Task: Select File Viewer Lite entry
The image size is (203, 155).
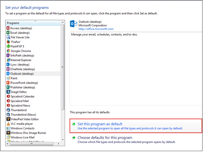Action: (20, 37)
